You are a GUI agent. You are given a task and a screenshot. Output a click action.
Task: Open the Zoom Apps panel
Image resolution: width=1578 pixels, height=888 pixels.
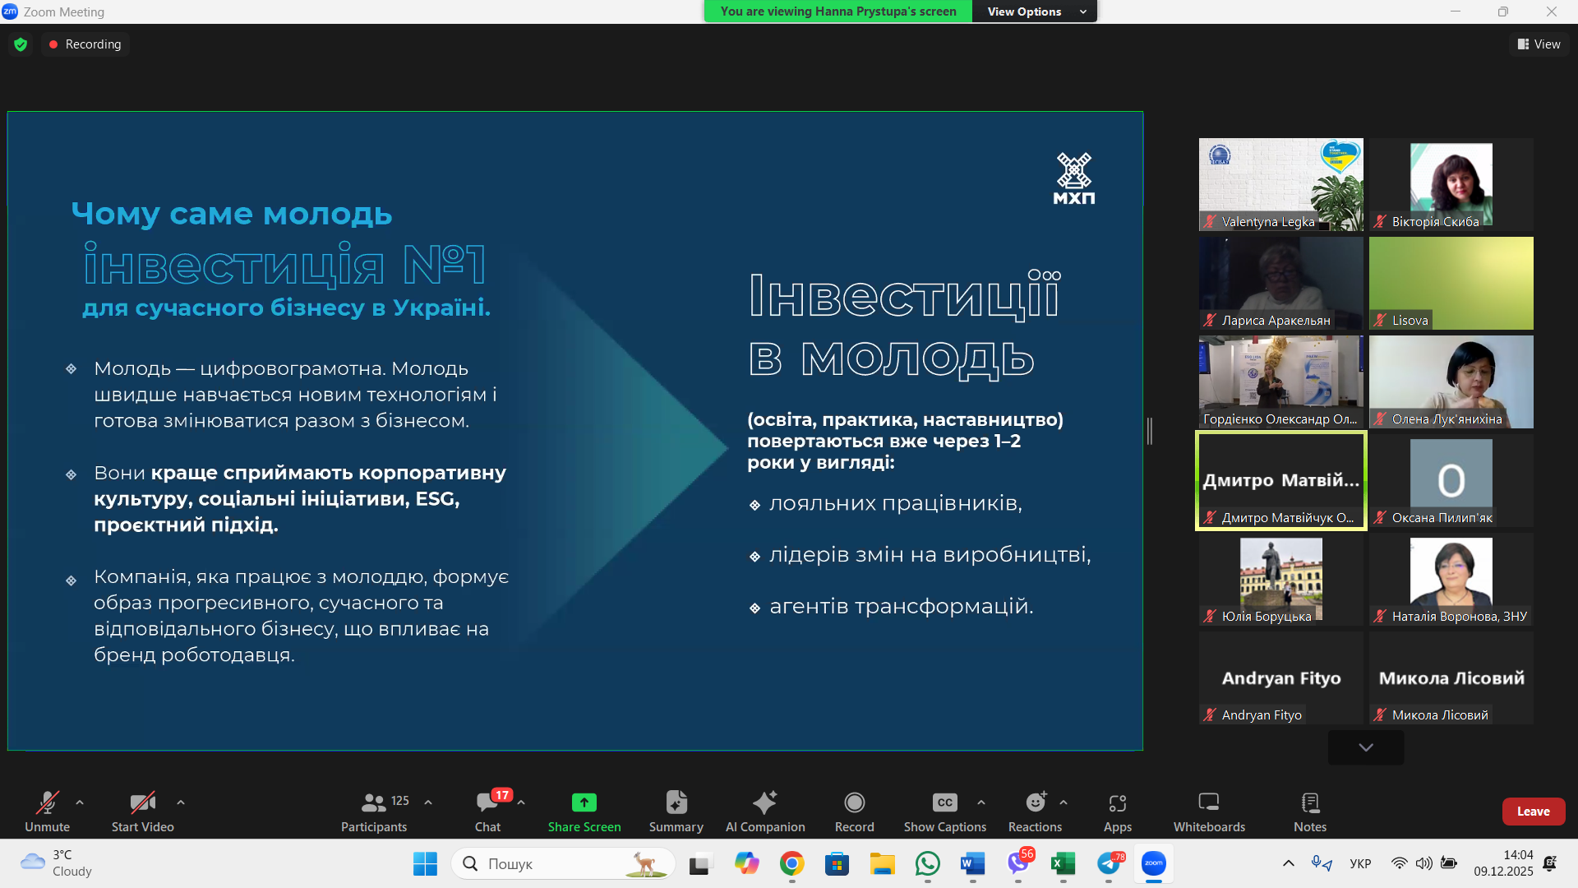click(x=1117, y=810)
